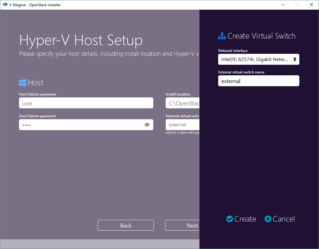Click the 'Create a new virtual' link

[183, 133]
